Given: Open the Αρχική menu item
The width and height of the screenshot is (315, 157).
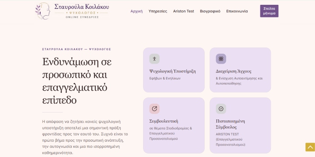Looking at the screenshot, I should point(136,11).
